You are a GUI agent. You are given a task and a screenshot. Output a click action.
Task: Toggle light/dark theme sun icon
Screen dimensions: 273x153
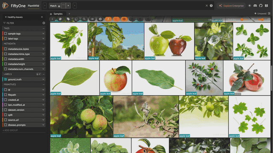(x=250, y=6)
